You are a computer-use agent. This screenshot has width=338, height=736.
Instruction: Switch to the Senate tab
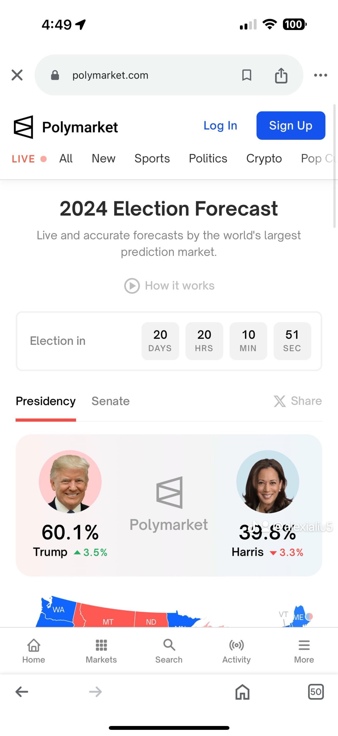tap(111, 401)
